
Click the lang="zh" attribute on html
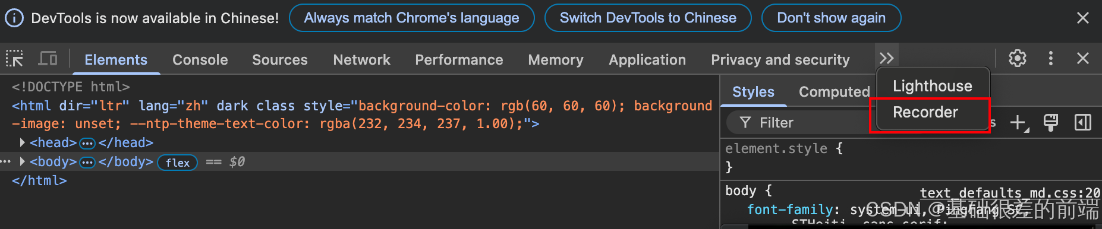[x=173, y=106]
